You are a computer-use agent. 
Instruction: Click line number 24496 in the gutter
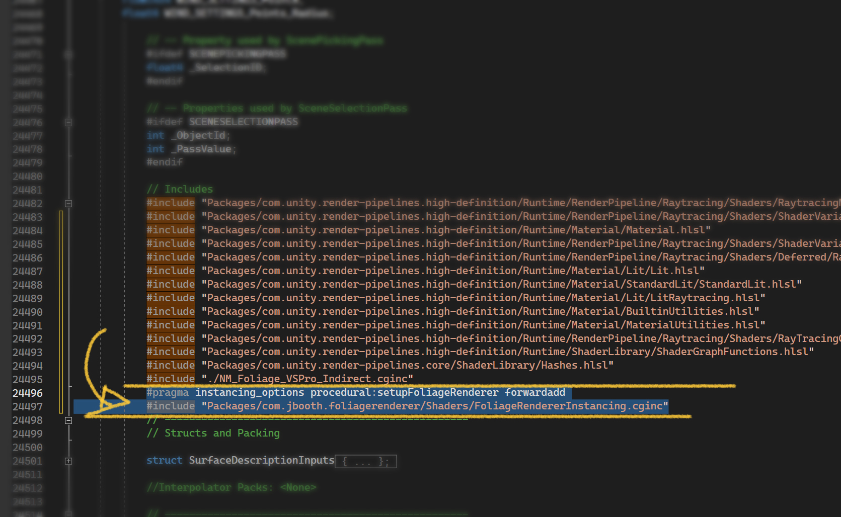[x=28, y=393]
